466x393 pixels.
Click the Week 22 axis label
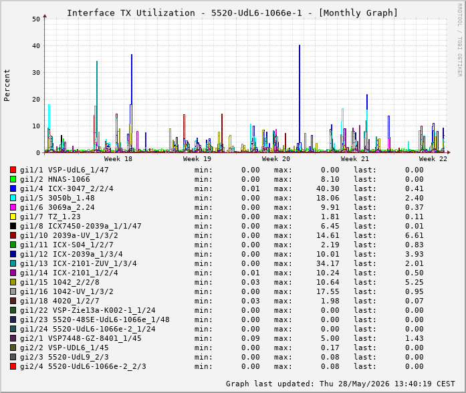tap(433, 159)
